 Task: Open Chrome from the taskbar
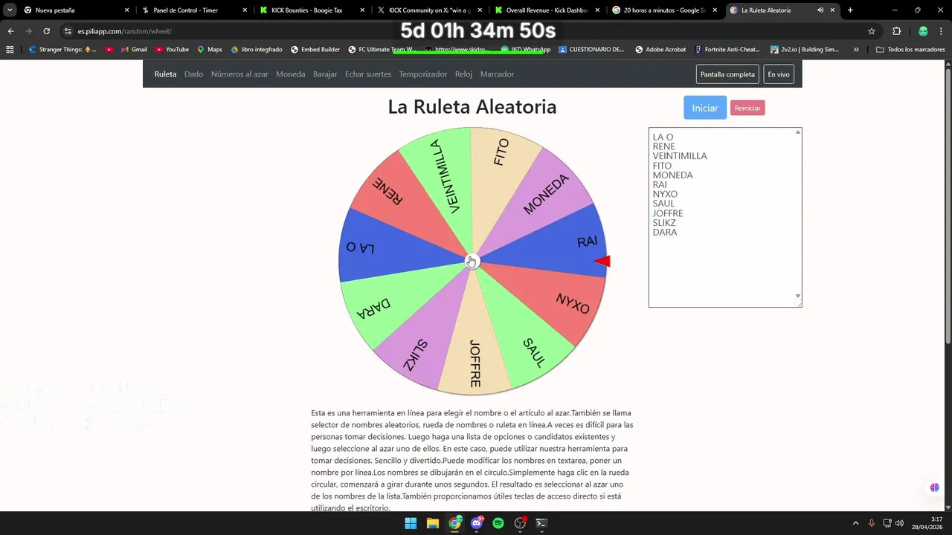tap(454, 523)
